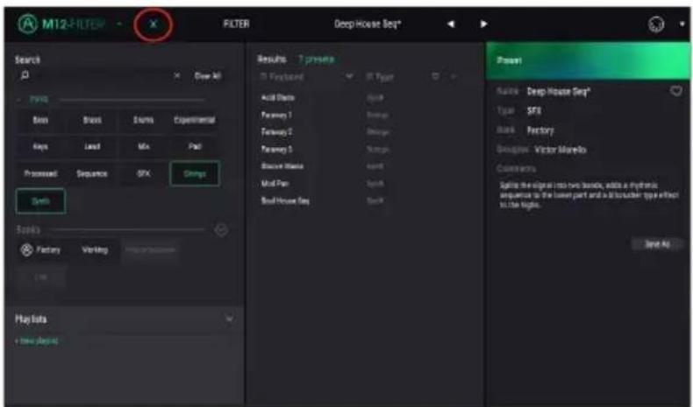Click inside the Search input field
Image resolution: width=693 pixels, height=407 pixels.
tap(101, 76)
